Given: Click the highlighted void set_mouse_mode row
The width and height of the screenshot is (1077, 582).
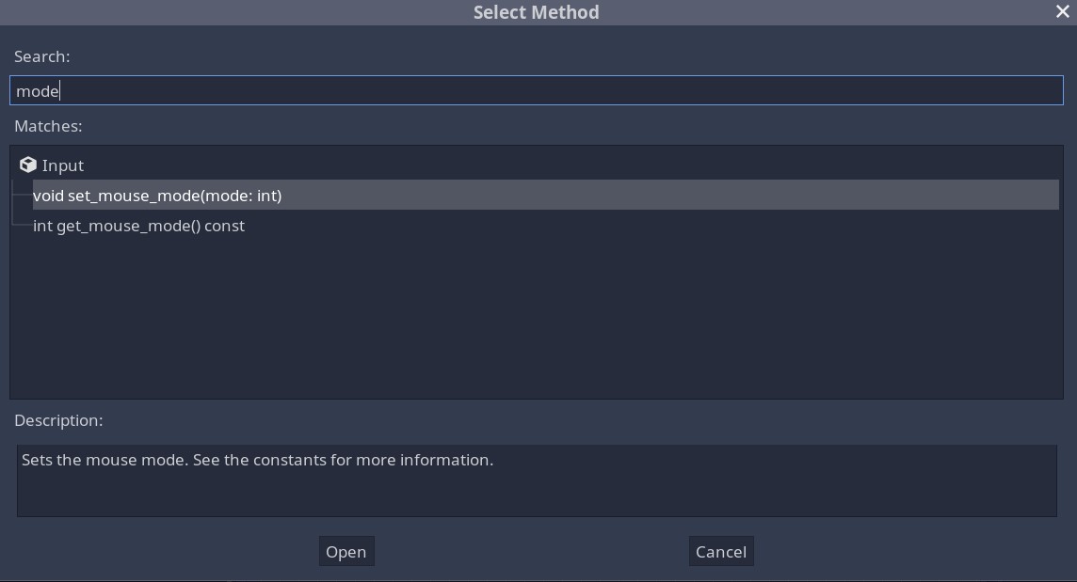Looking at the screenshot, I should 157,195.
